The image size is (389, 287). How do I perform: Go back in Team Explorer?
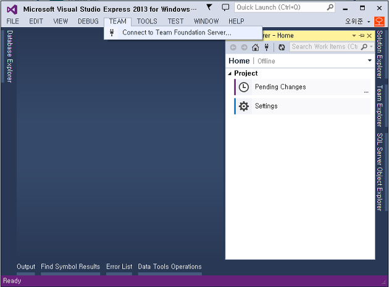click(233, 47)
